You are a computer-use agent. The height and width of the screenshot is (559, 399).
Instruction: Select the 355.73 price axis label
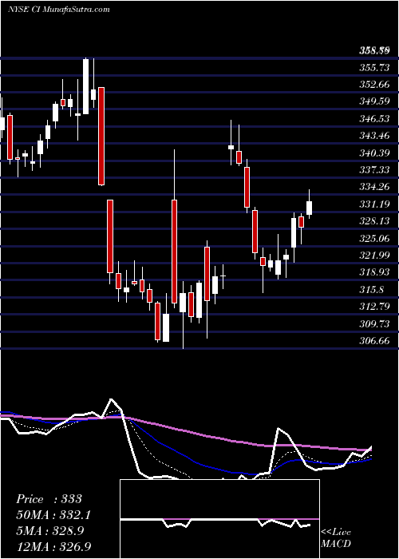(374, 68)
